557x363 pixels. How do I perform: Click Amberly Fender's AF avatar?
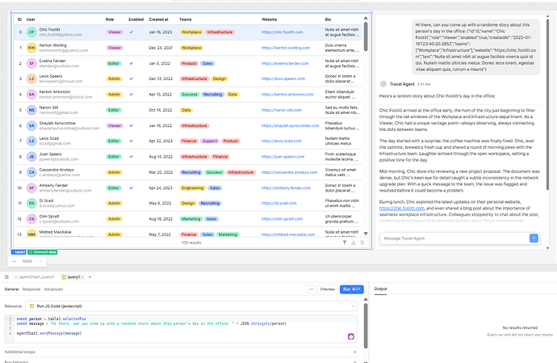31,188
